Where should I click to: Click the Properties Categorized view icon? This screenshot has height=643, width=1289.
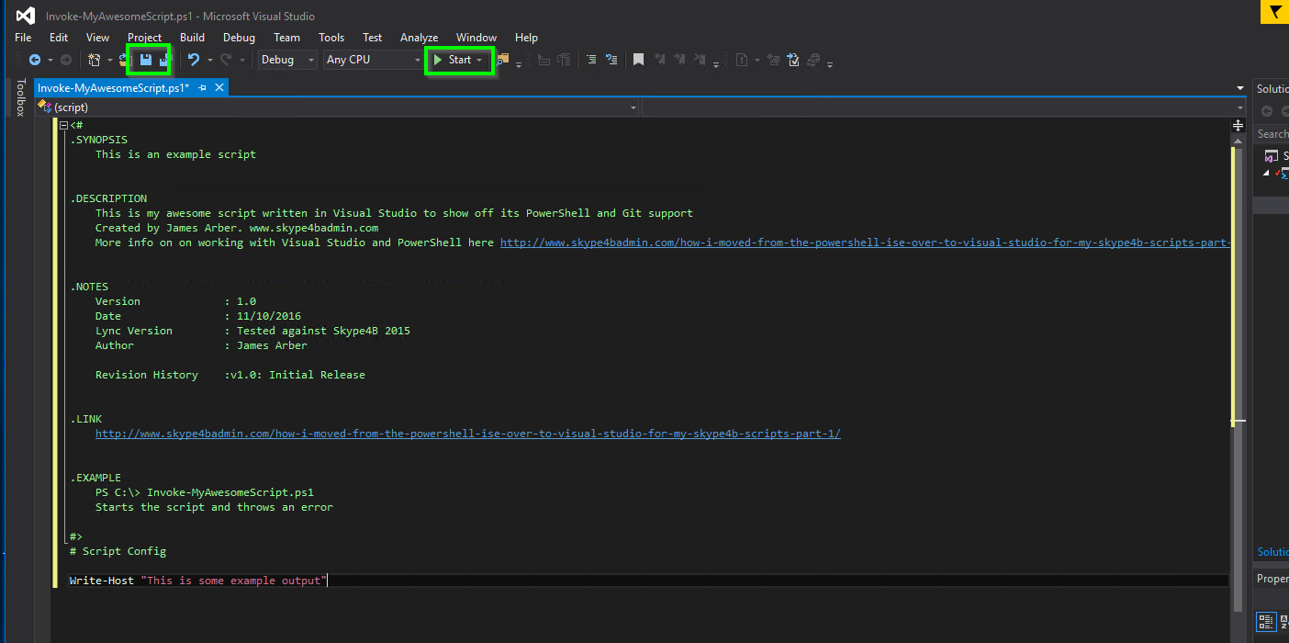(1264, 622)
